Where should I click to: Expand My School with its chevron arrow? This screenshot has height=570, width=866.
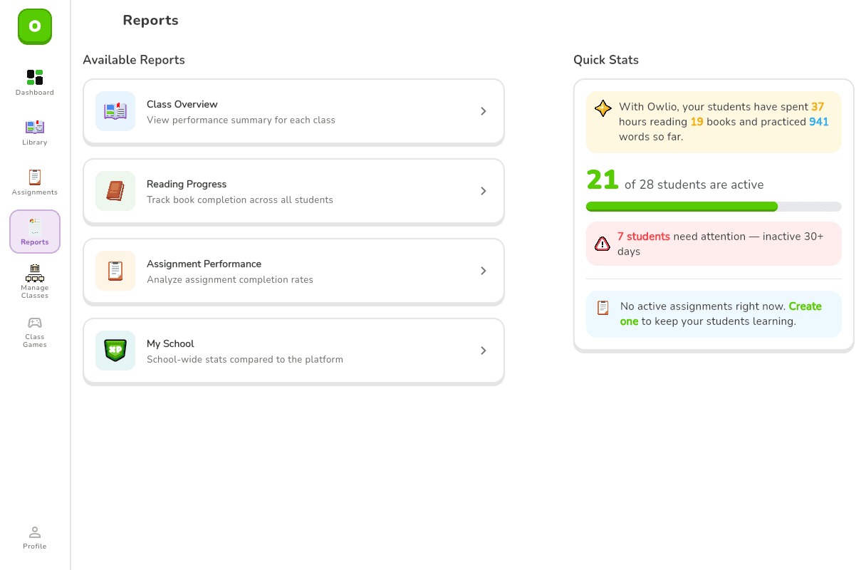click(483, 351)
